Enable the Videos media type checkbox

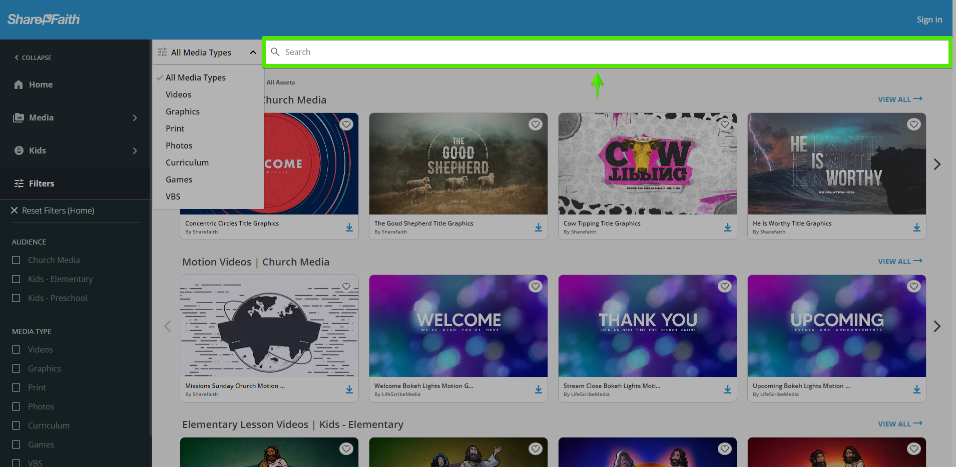[x=16, y=349]
